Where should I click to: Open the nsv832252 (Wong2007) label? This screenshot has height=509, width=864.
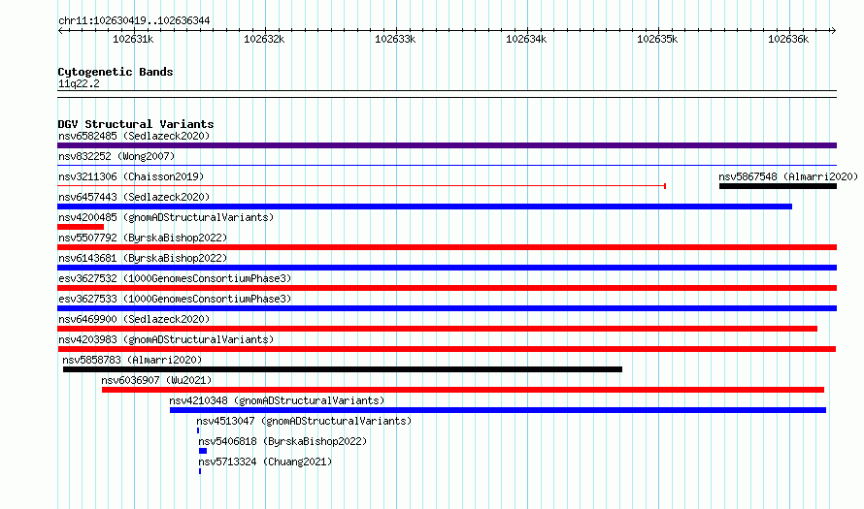click(x=116, y=156)
